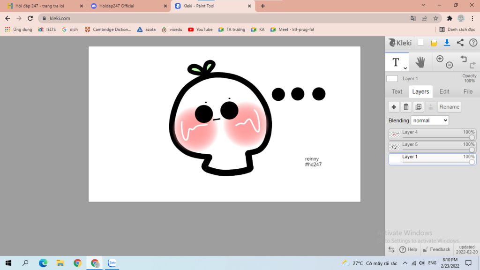Select the Hand pan tool

pyautogui.click(x=420, y=62)
